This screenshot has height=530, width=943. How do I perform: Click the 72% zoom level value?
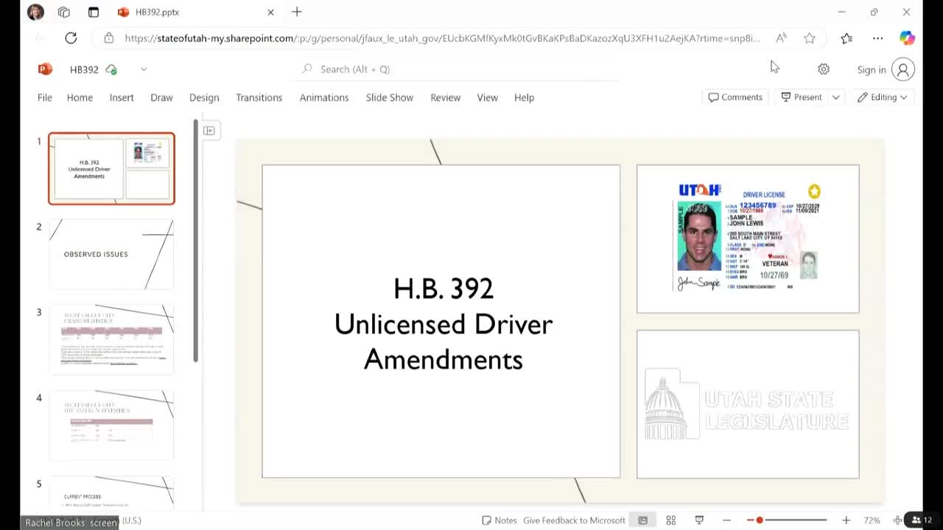pos(872,520)
